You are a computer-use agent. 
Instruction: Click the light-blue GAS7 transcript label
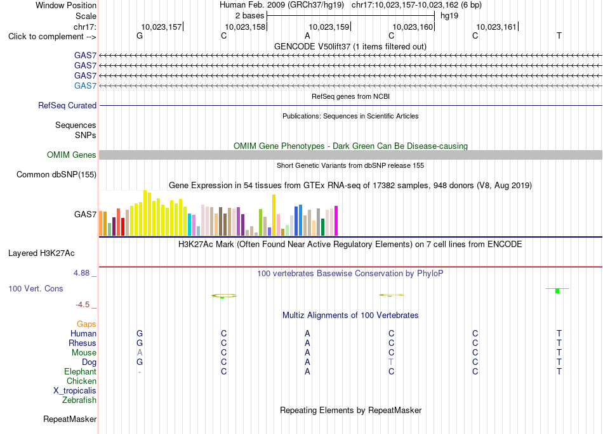86,86
